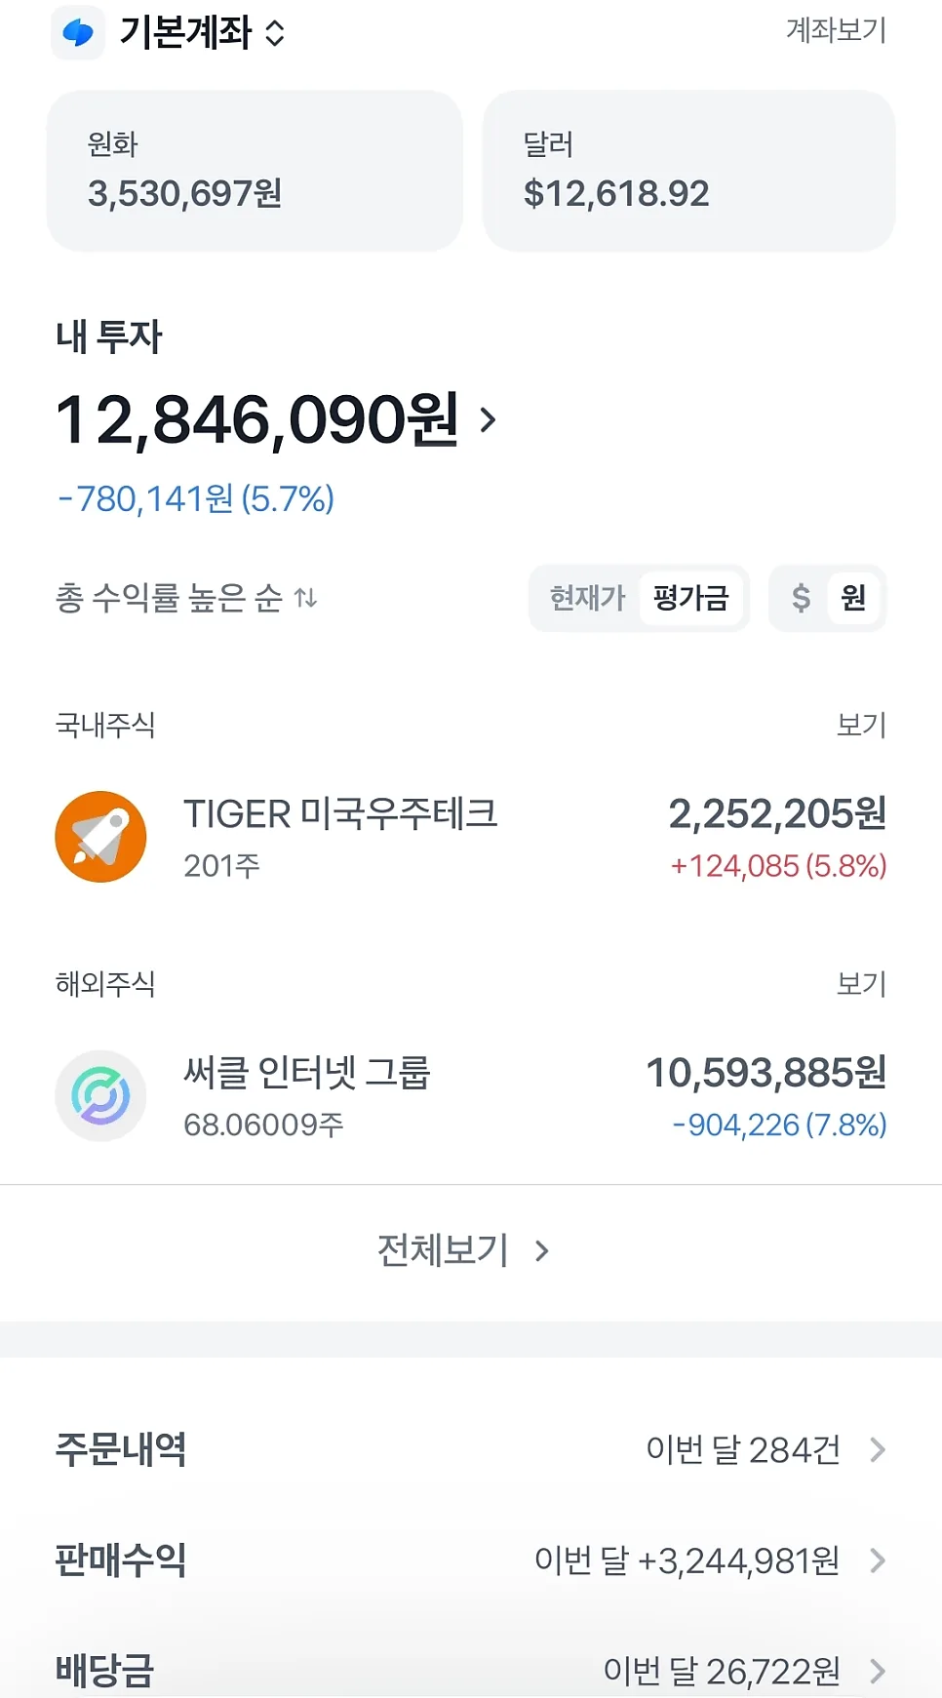Select 원 currency option
The width and height of the screenshot is (942, 1698).
854,598
